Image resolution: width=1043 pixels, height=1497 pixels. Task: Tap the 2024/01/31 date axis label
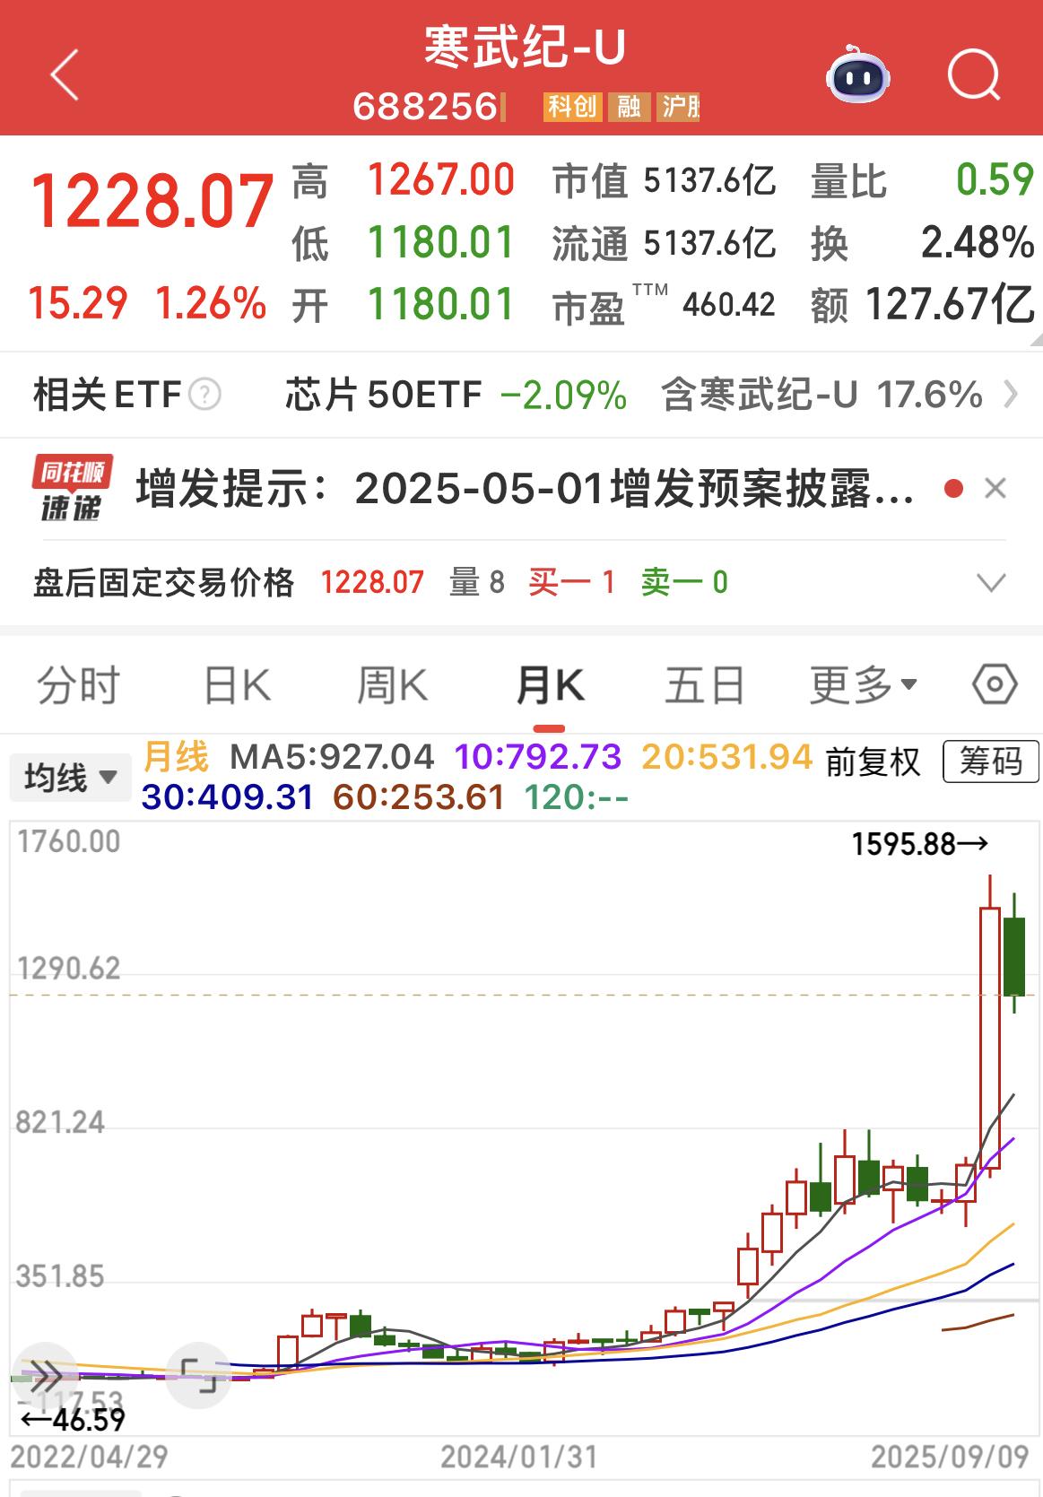[x=518, y=1458]
